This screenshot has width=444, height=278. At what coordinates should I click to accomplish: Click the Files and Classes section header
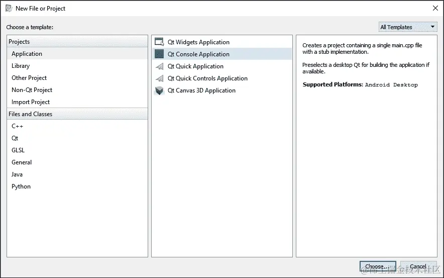(77, 114)
